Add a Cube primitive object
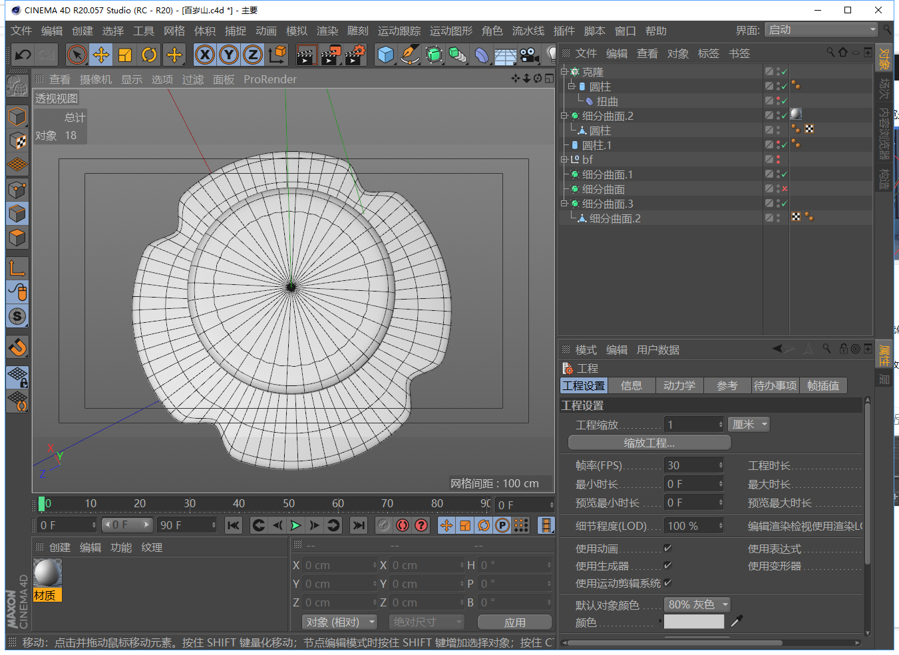 385,55
